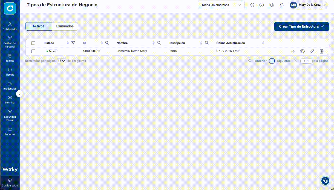Open the Todas las empresas dropdown
Viewport: 334px width, 190px height.
[x=221, y=5]
